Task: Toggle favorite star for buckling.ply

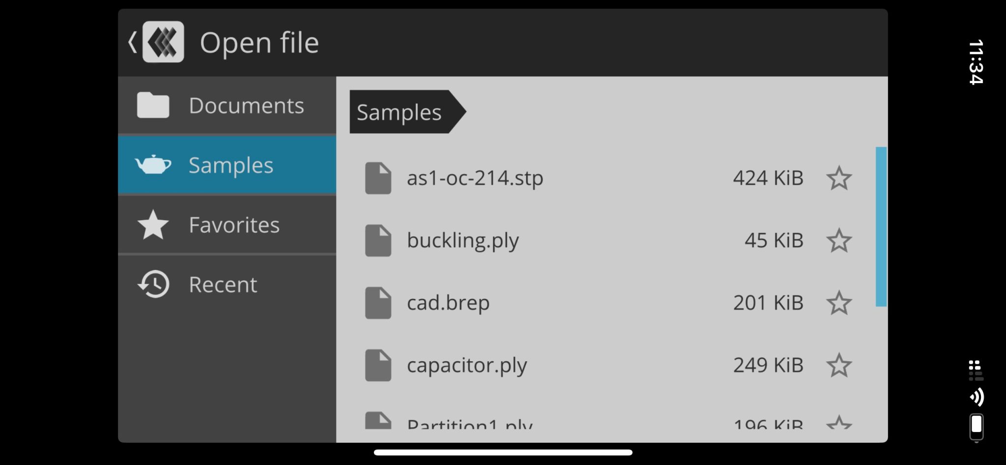Action: click(838, 240)
